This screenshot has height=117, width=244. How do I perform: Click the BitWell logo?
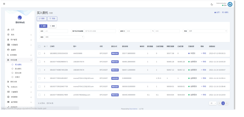20,20
